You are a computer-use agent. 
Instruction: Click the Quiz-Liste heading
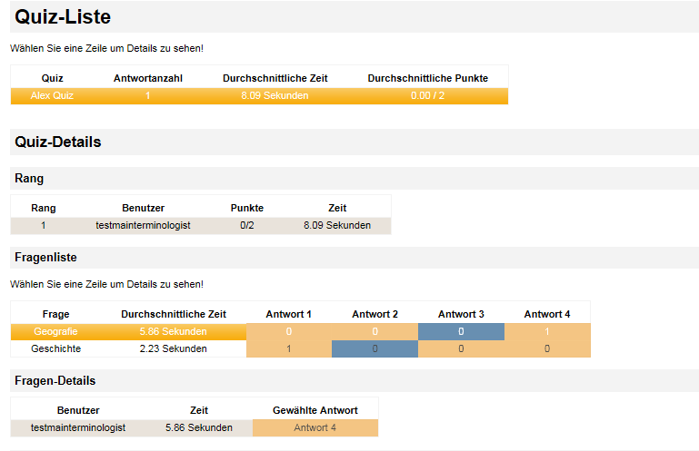(63, 17)
